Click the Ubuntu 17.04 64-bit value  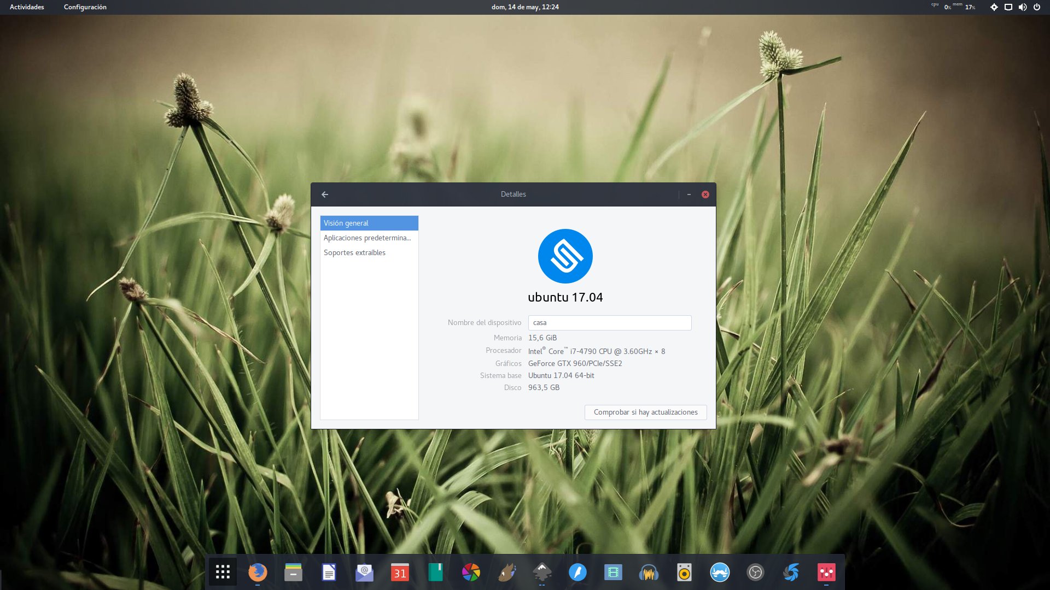point(561,375)
